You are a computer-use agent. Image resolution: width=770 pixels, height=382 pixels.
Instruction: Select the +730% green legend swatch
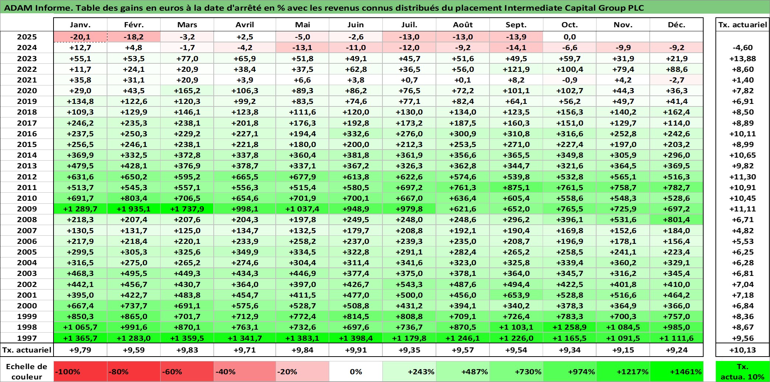(516, 371)
